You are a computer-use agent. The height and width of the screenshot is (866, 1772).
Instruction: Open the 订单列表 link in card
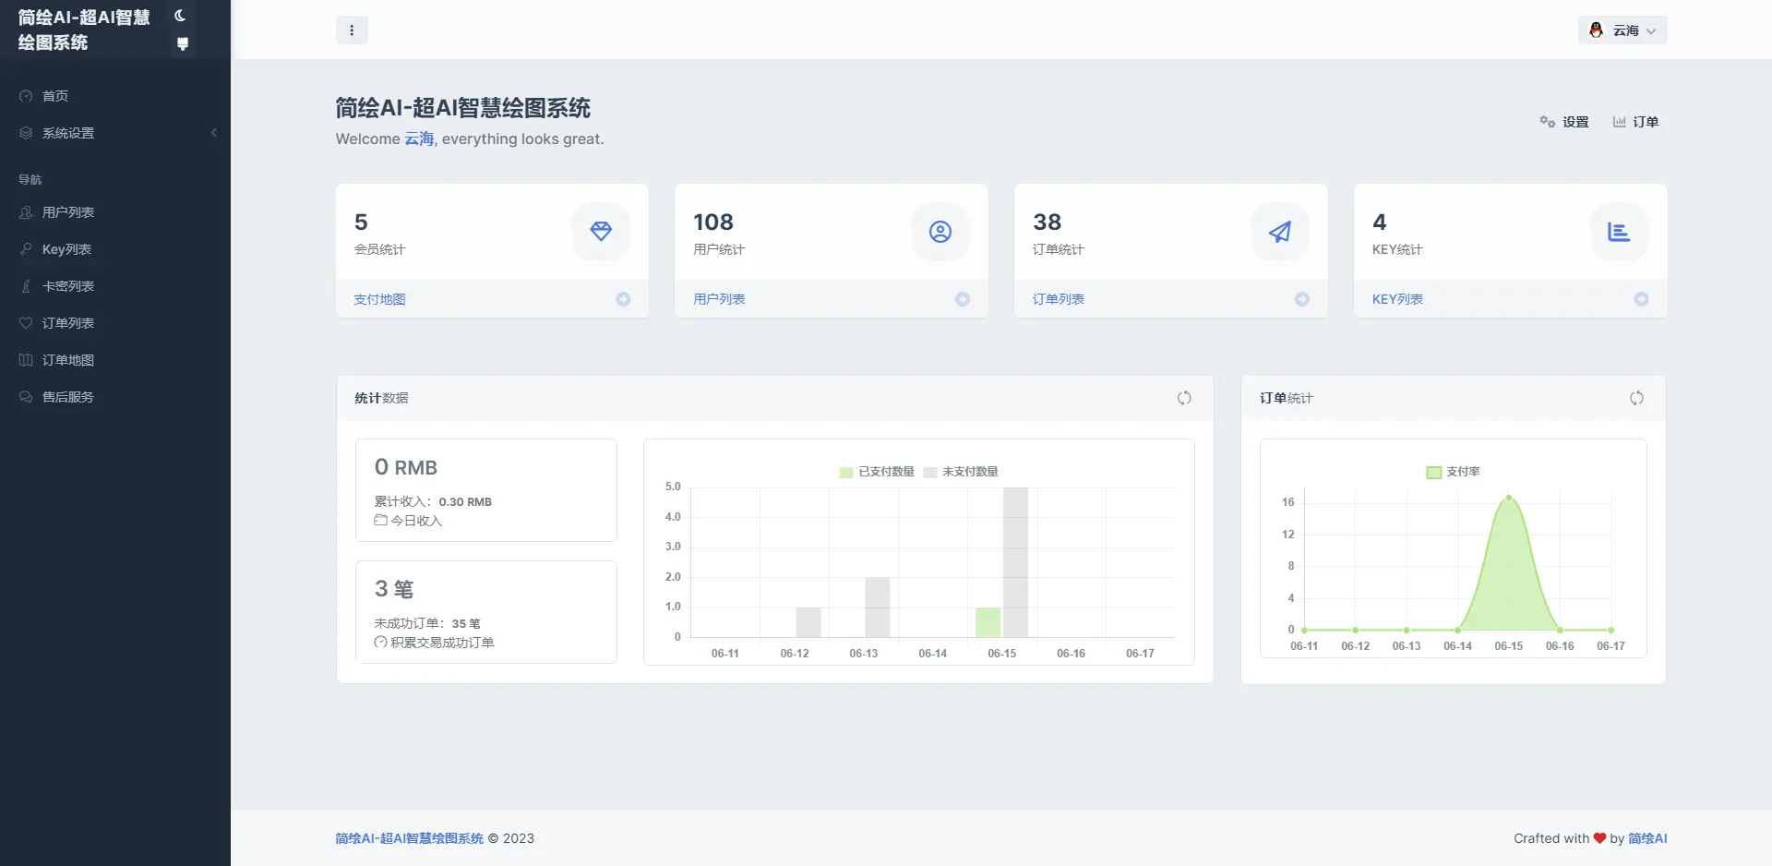[x=1059, y=299]
